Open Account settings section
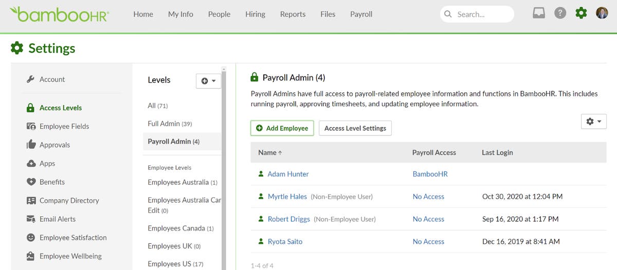This screenshot has width=617, height=270. [52, 79]
